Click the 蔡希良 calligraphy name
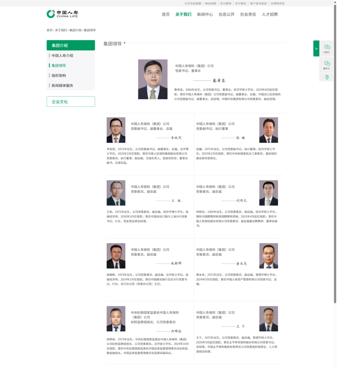 coord(219,80)
